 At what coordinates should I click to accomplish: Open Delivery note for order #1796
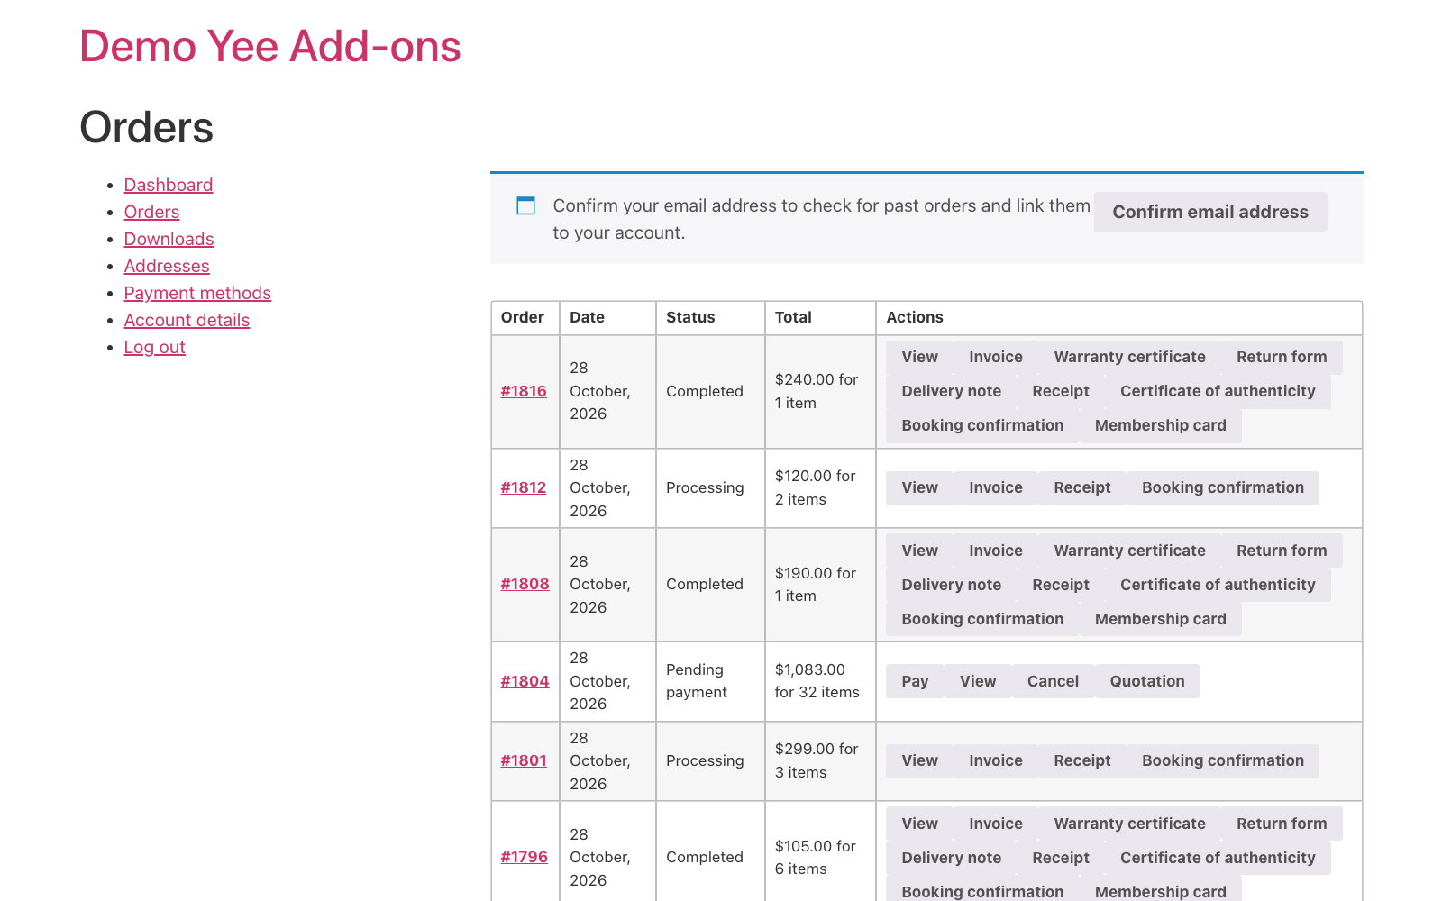tap(951, 858)
